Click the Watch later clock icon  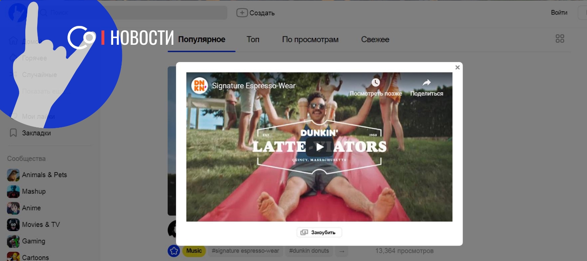point(376,82)
